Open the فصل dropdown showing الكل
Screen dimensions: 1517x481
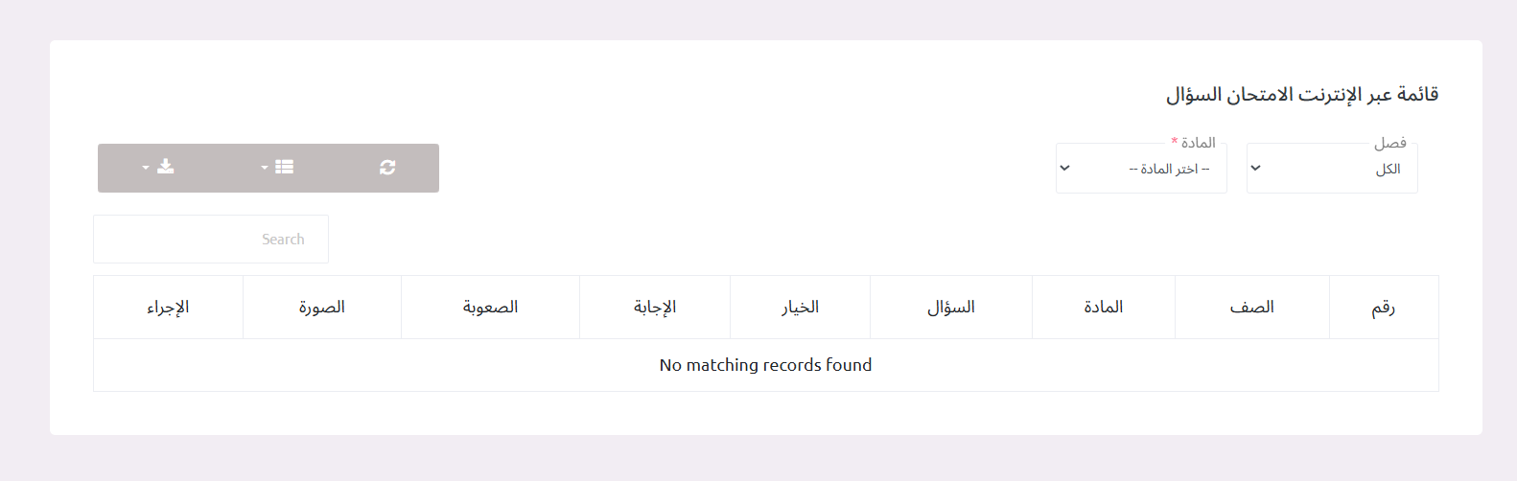[x=1331, y=169]
